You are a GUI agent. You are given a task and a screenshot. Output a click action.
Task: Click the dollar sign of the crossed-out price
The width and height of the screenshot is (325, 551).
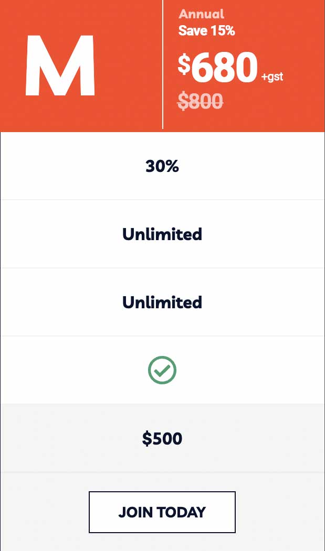(183, 101)
